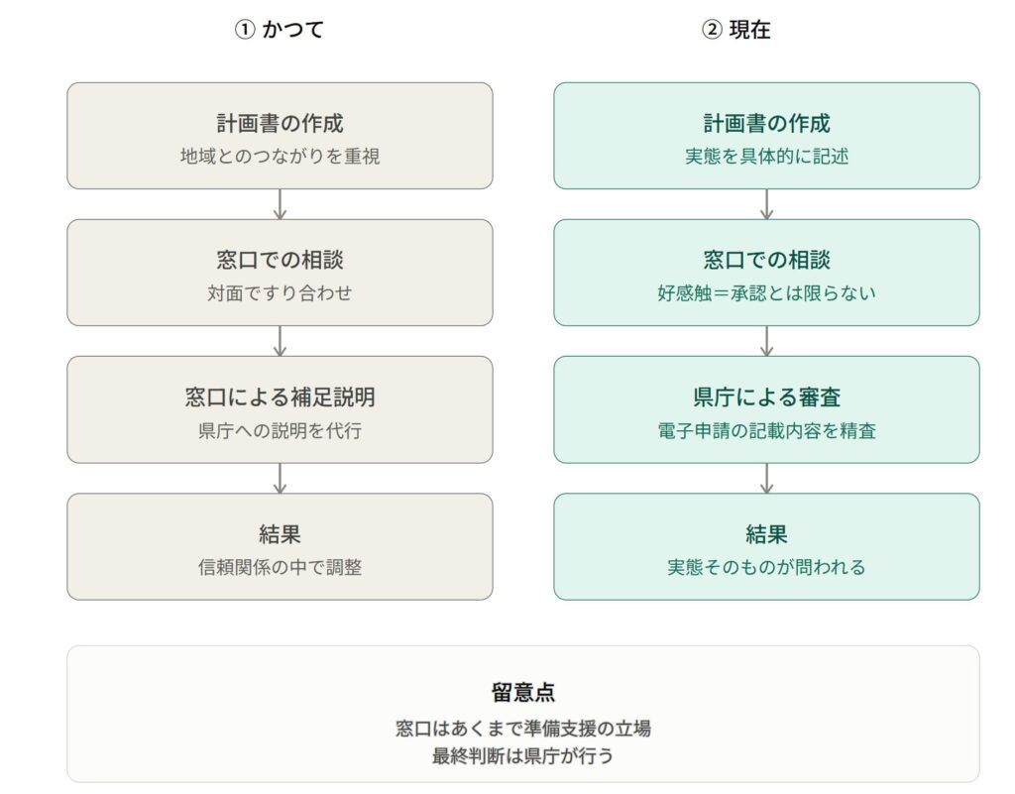Click beige 窓口での相談 box with 対面ですり合わせ
This screenshot has width=1015, height=794.
tap(280, 273)
